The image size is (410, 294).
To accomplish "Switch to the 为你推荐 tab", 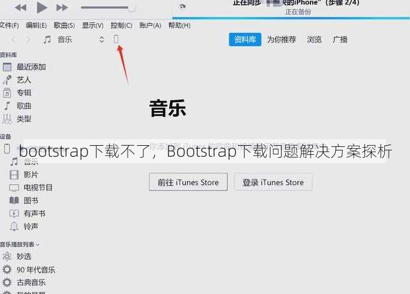I will [x=282, y=40].
